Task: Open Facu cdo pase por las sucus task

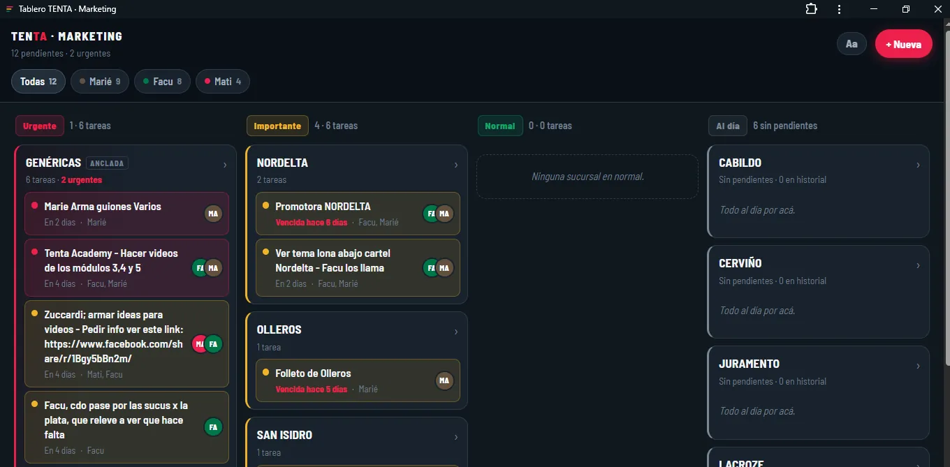Action: click(x=126, y=427)
